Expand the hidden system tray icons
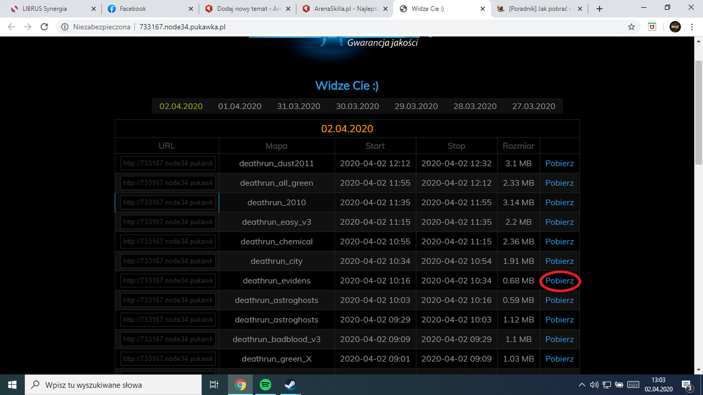The height and width of the screenshot is (395, 703). click(x=582, y=385)
